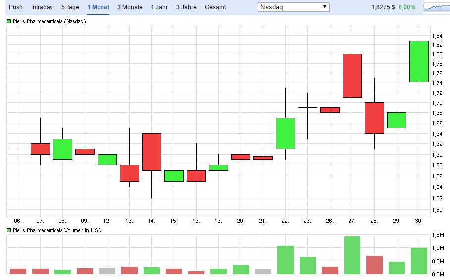The image size is (450, 280).
Task: Enable the Push live quotes option
Action: tap(15, 7)
